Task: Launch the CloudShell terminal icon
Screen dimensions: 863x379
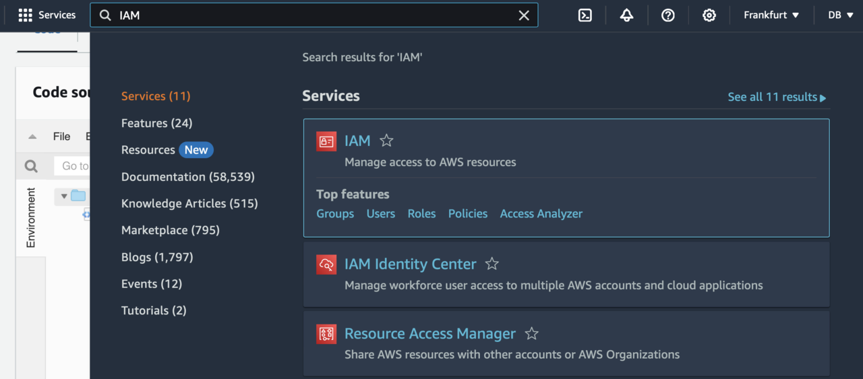Action: 585,15
